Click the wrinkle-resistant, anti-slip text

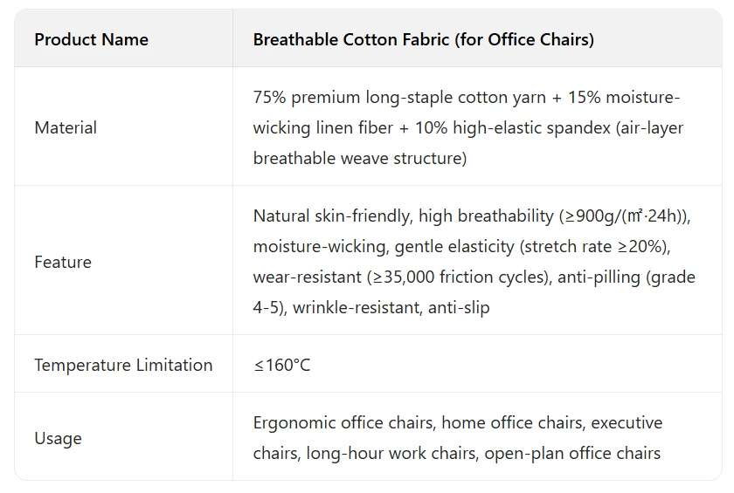tap(391, 307)
